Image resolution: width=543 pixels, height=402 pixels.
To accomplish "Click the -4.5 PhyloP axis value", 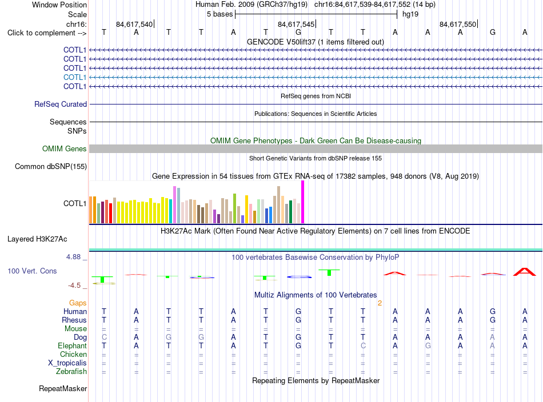I will (74, 286).
